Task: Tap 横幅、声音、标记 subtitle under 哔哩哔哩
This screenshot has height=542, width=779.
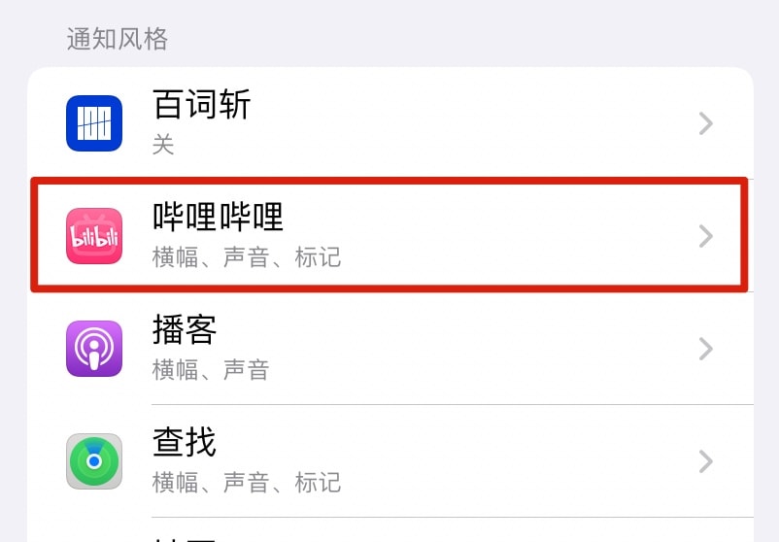Action: 247,258
